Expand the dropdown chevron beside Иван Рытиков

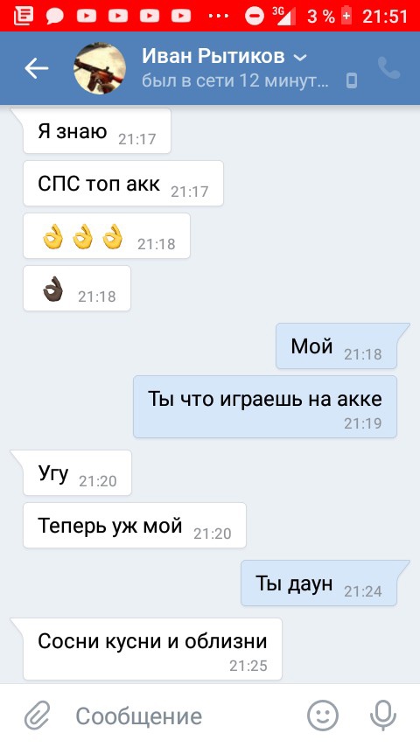tap(300, 58)
